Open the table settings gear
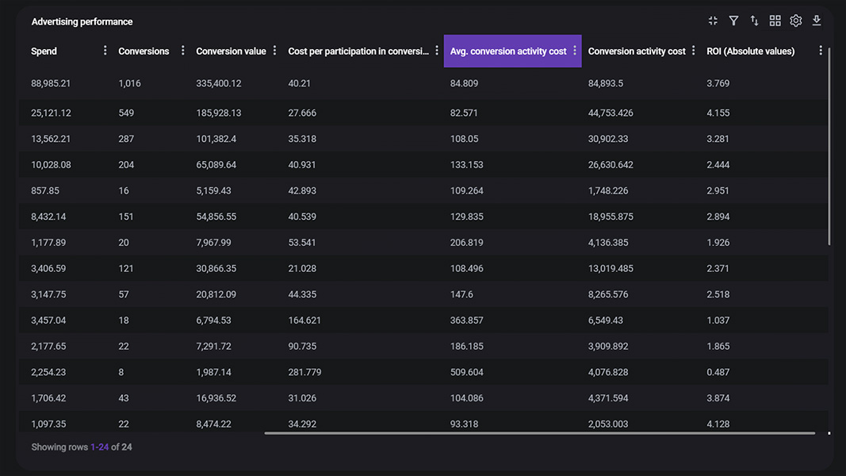Viewport: 846px width, 476px height. coord(795,20)
